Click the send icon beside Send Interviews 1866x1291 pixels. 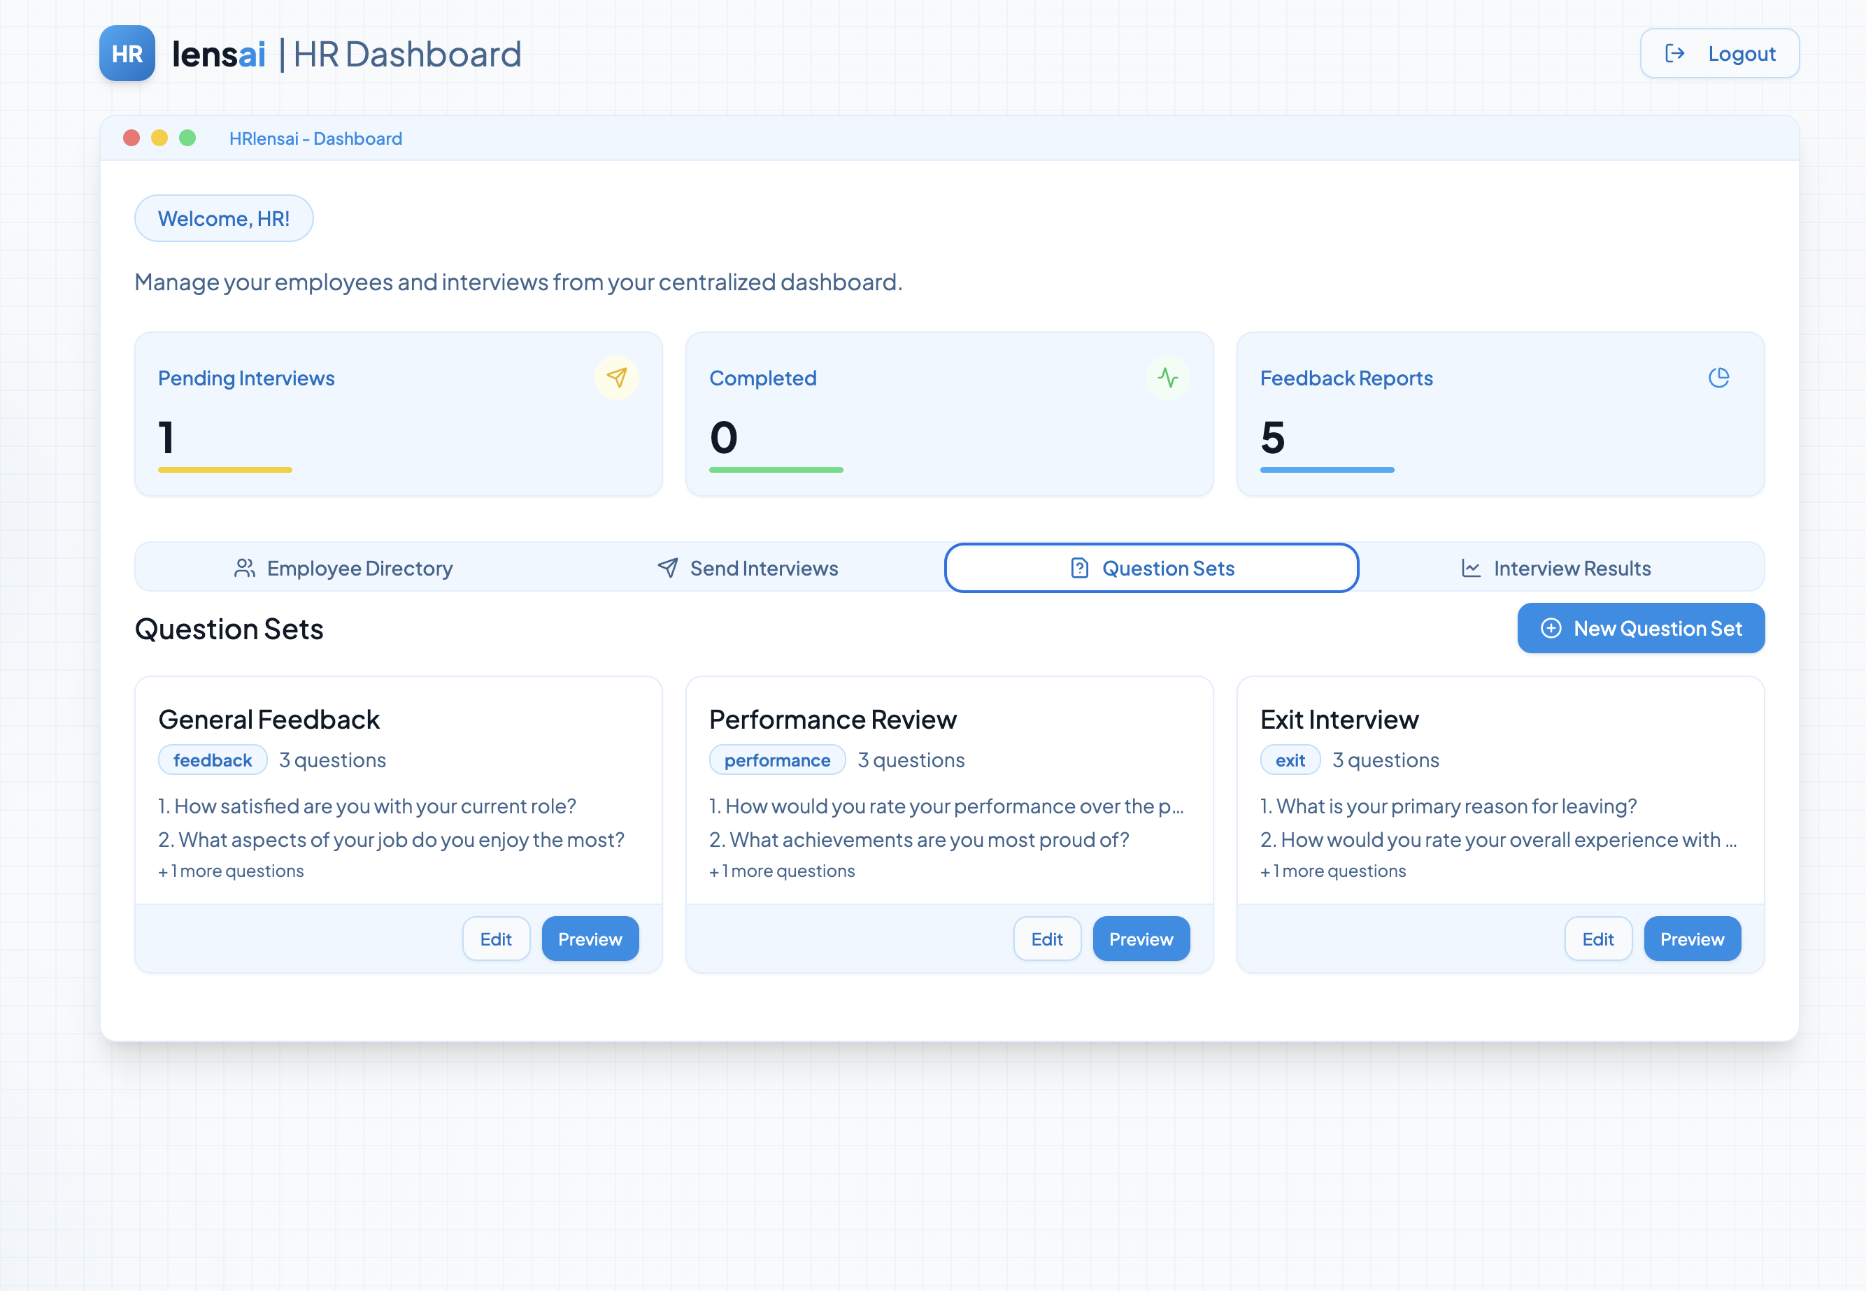[x=667, y=568]
